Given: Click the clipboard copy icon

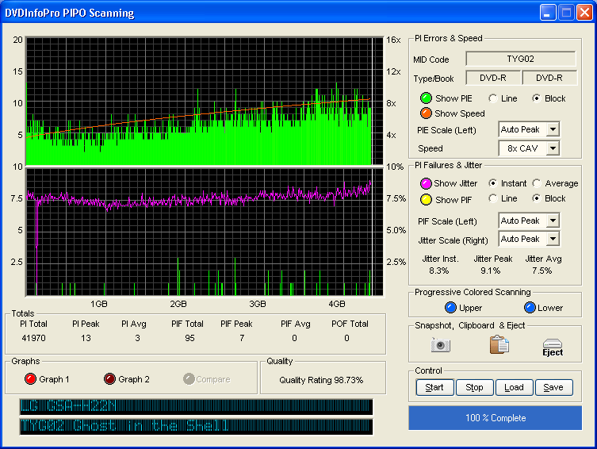Looking at the screenshot, I should point(499,345).
